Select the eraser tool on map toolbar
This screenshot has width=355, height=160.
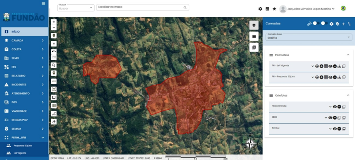54,122
